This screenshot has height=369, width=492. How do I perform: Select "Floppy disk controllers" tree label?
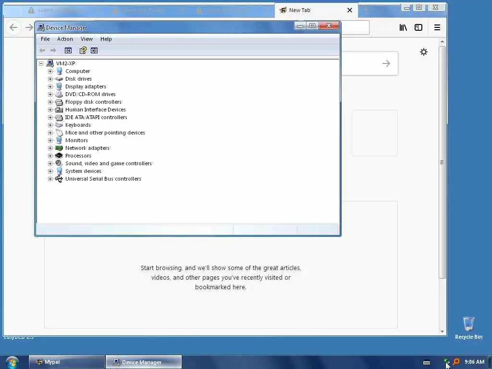point(93,102)
